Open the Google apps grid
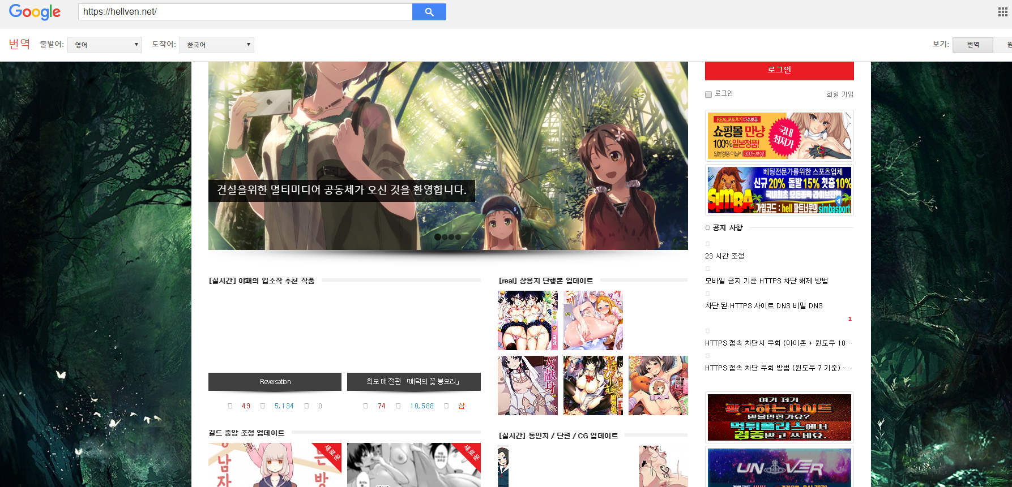Image resolution: width=1012 pixels, height=487 pixels. click(1002, 12)
